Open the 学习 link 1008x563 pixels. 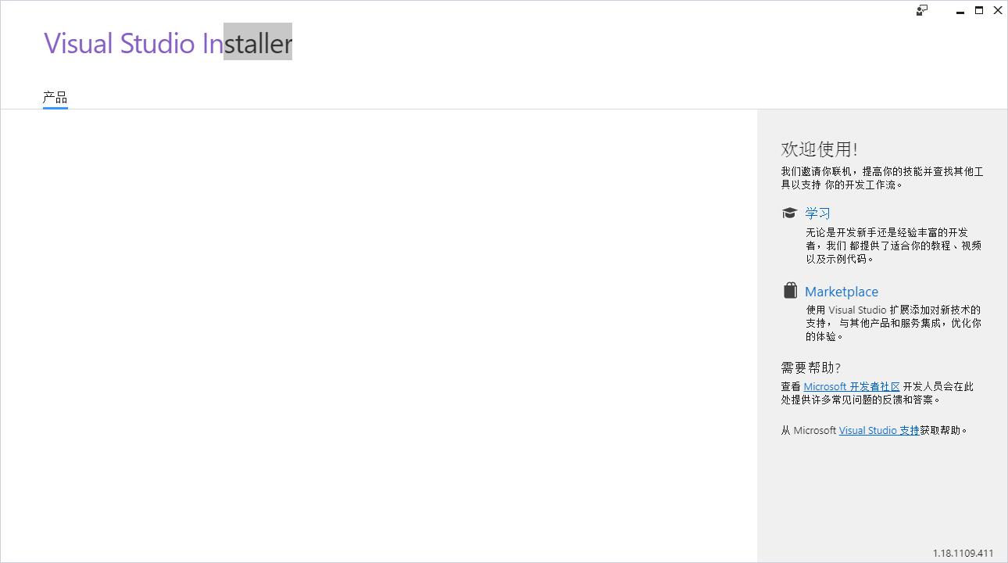pos(817,213)
